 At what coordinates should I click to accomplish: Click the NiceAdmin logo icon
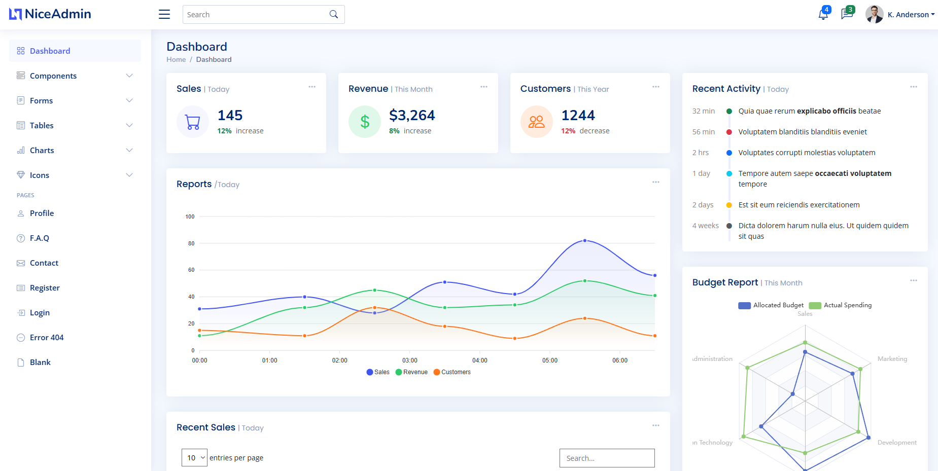point(16,14)
